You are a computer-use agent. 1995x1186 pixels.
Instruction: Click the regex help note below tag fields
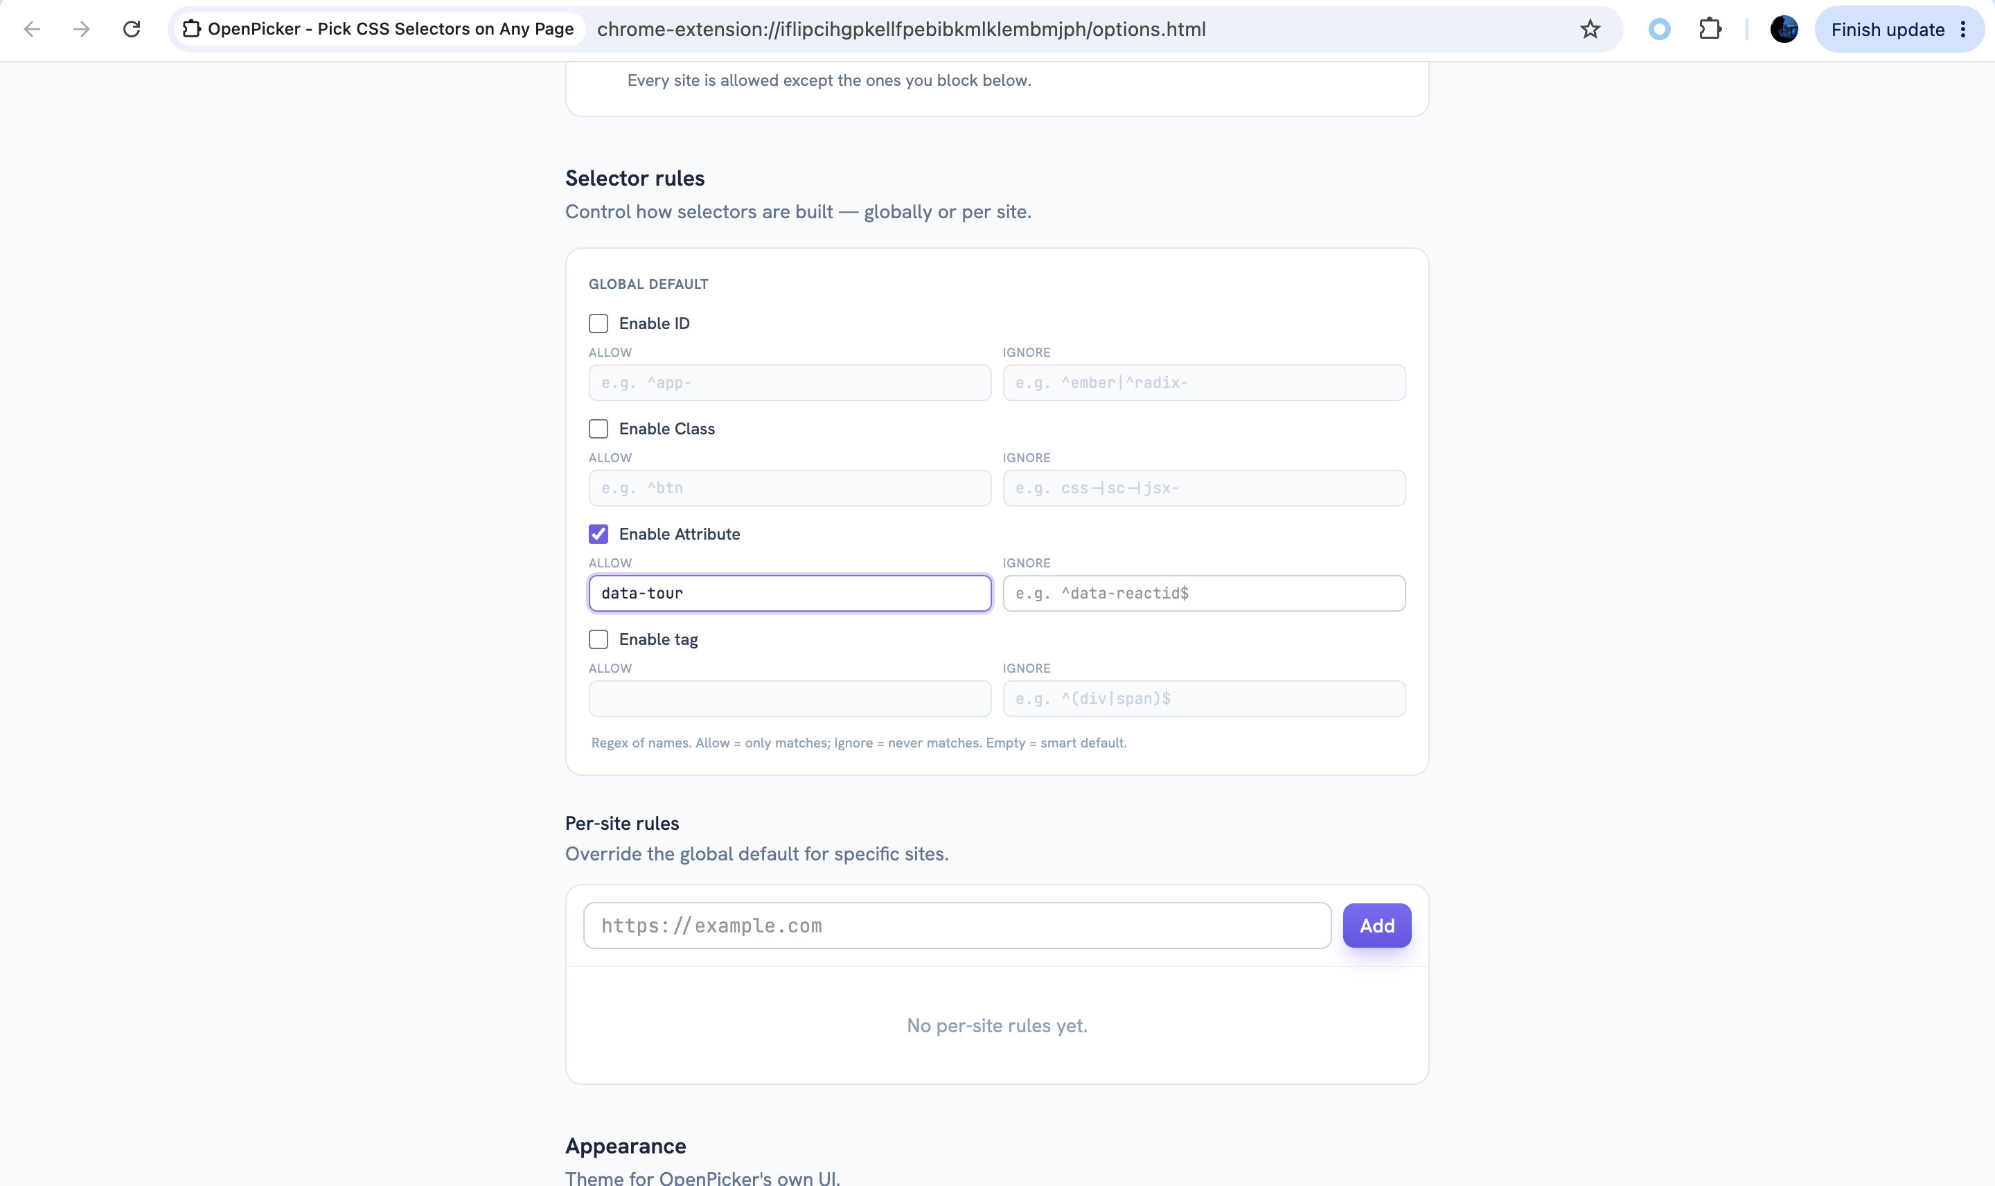point(859,743)
